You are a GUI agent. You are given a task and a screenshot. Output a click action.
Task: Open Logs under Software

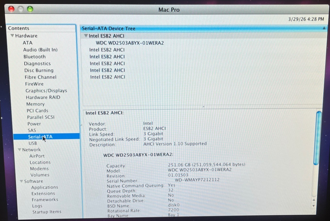click(37, 206)
